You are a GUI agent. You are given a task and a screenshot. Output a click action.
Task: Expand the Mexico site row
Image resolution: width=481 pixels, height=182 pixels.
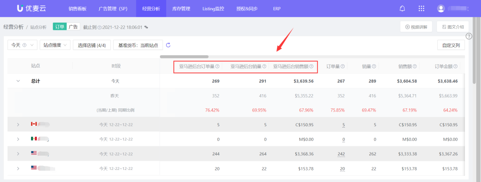tap(18, 139)
